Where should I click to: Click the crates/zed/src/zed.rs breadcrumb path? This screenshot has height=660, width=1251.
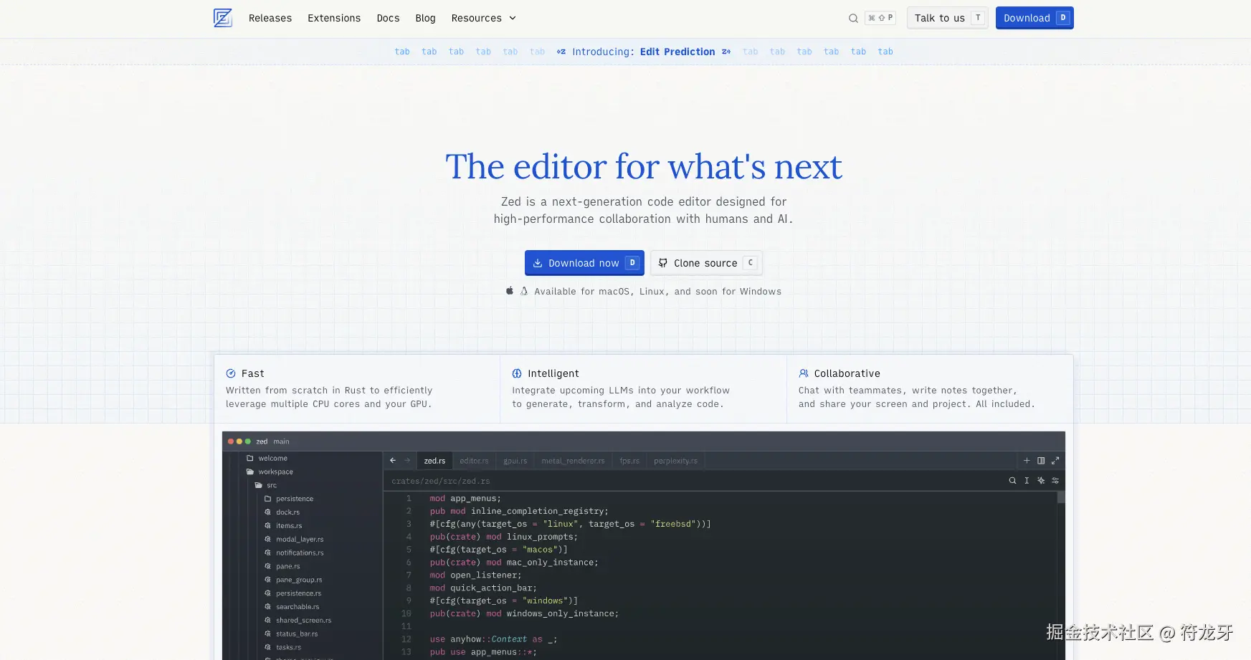click(441, 481)
